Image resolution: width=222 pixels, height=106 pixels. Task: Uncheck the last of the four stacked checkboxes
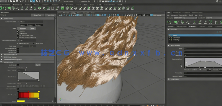point(18,38)
